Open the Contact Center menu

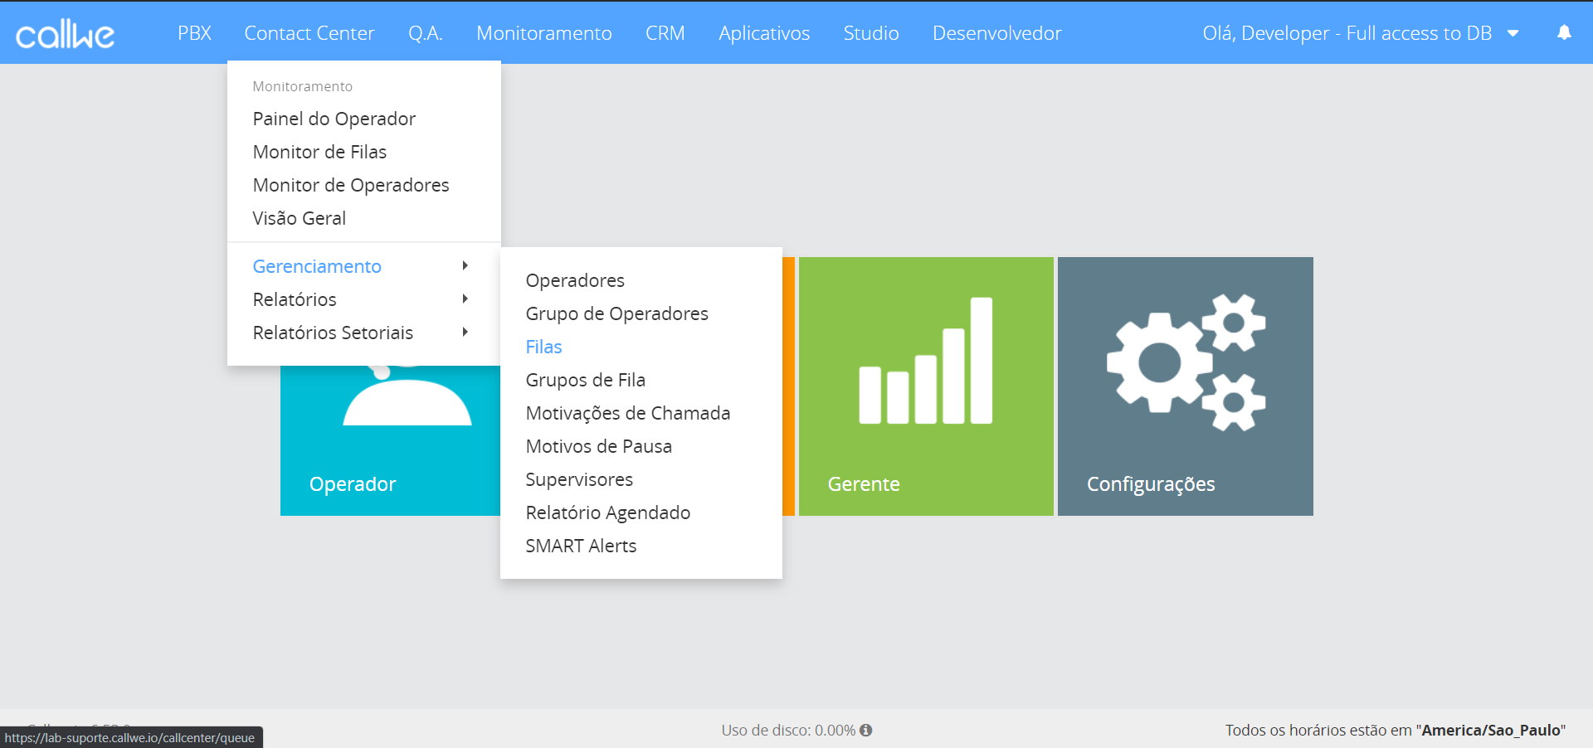tap(309, 33)
